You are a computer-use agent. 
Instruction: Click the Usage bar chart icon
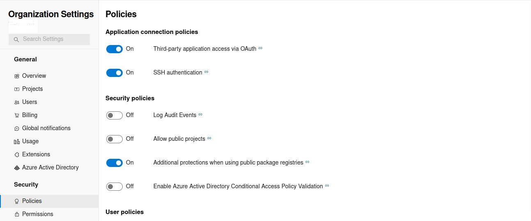click(x=17, y=142)
